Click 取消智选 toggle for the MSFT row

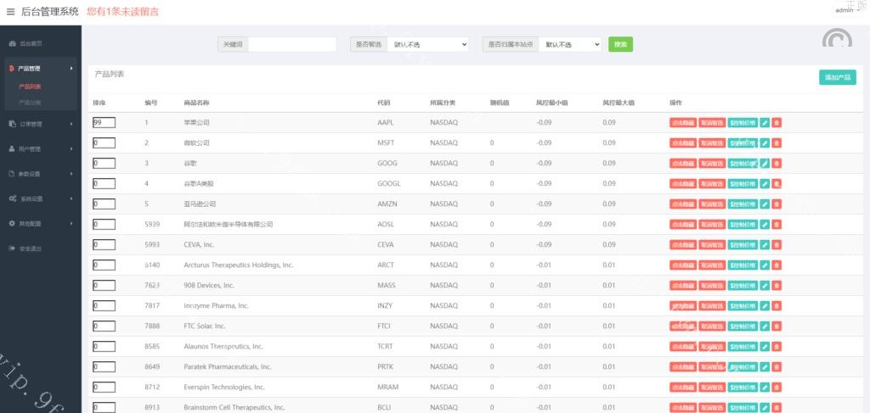tap(712, 142)
